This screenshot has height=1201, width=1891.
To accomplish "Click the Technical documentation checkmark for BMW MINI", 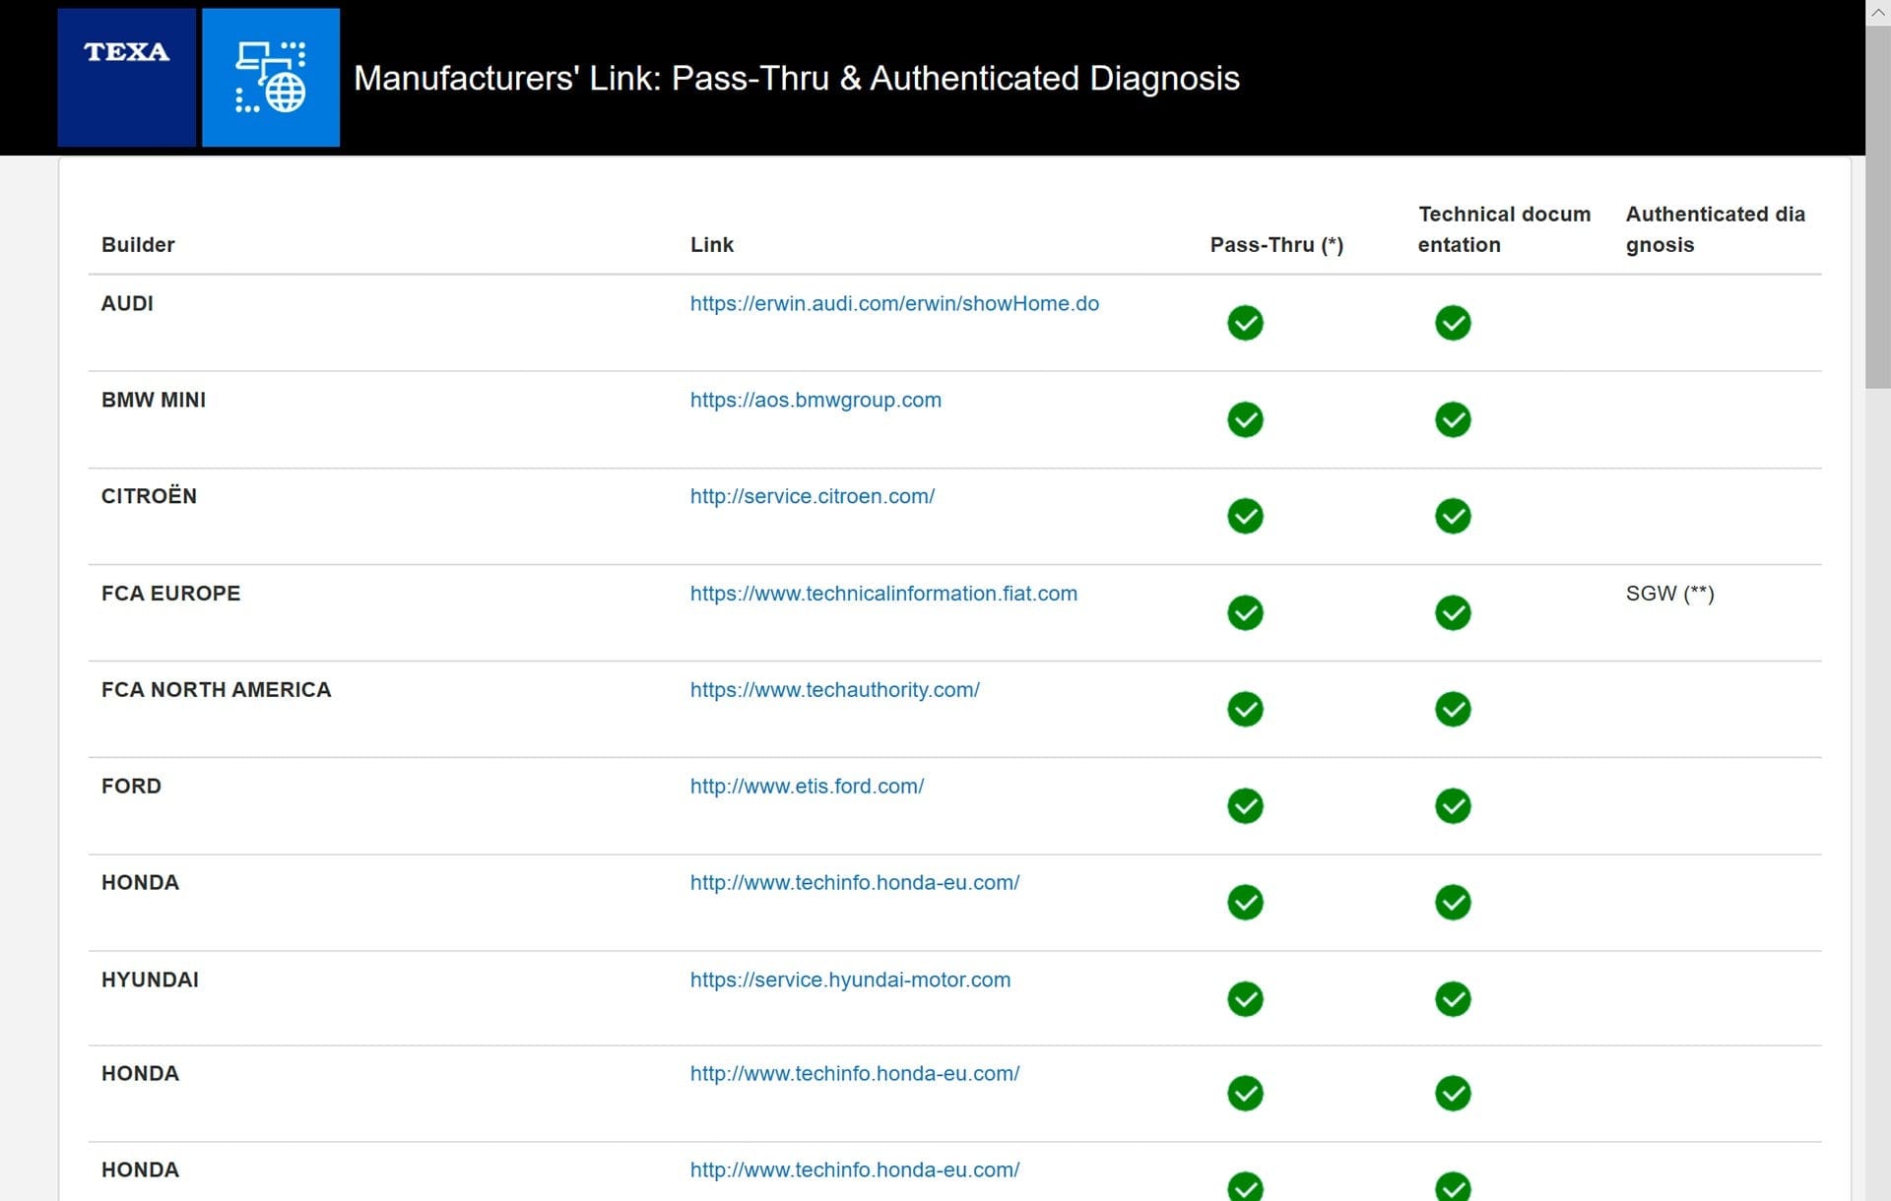I will pyautogui.click(x=1454, y=419).
